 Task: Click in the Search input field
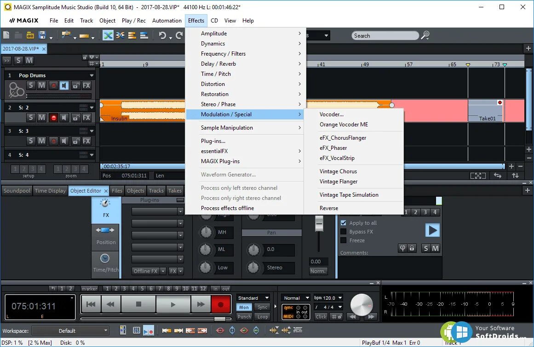[385, 36]
